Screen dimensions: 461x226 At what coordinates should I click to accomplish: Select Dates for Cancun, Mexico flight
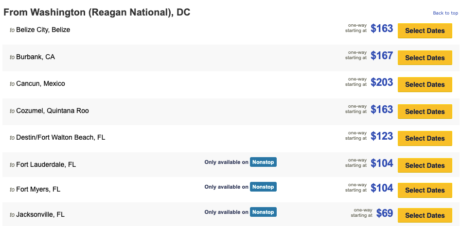[x=425, y=84]
